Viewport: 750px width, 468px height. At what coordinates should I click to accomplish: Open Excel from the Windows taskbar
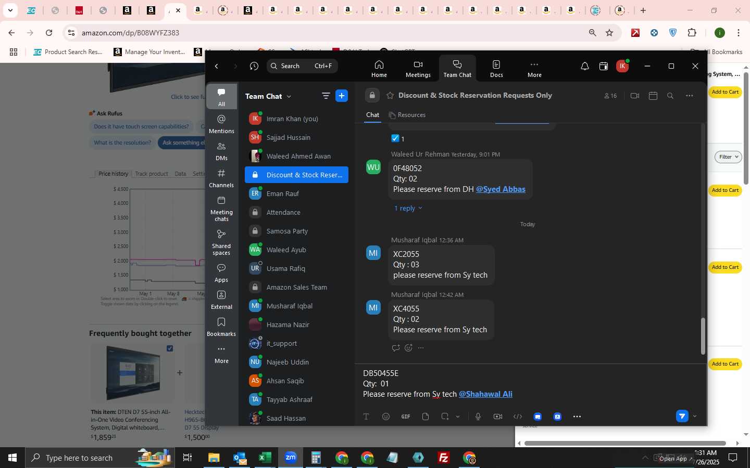pos(265,458)
